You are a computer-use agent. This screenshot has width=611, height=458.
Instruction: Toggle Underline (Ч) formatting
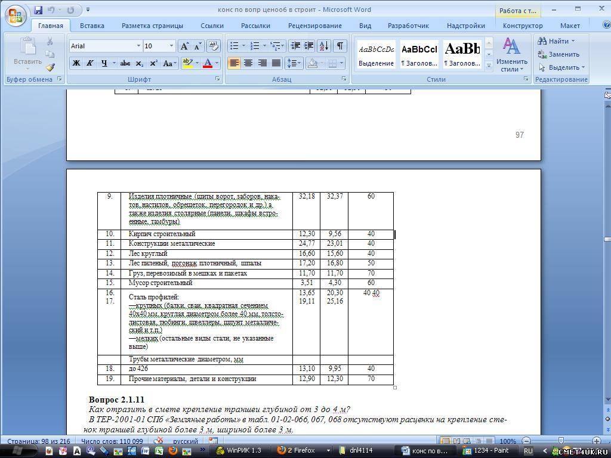click(104, 63)
